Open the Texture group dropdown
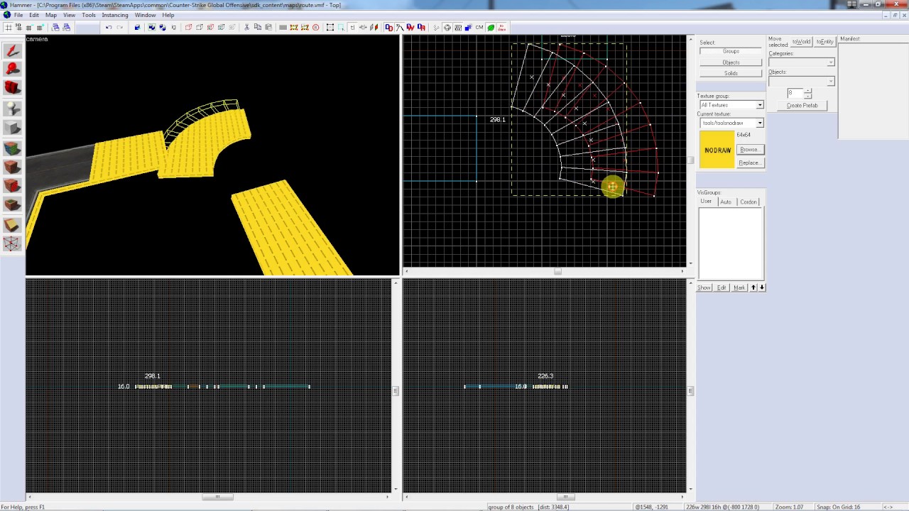909x511 pixels. click(x=731, y=105)
